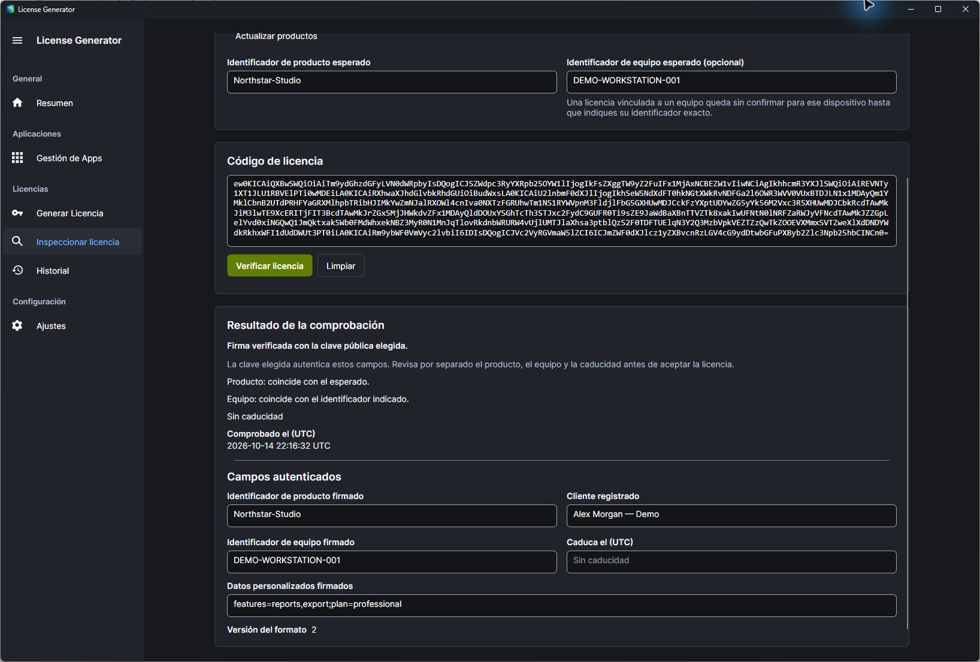980x662 pixels.
Task: Click the Gestión de Apps grid icon
Action: tap(17, 158)
